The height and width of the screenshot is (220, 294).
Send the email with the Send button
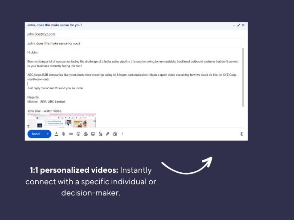(36, 134)
